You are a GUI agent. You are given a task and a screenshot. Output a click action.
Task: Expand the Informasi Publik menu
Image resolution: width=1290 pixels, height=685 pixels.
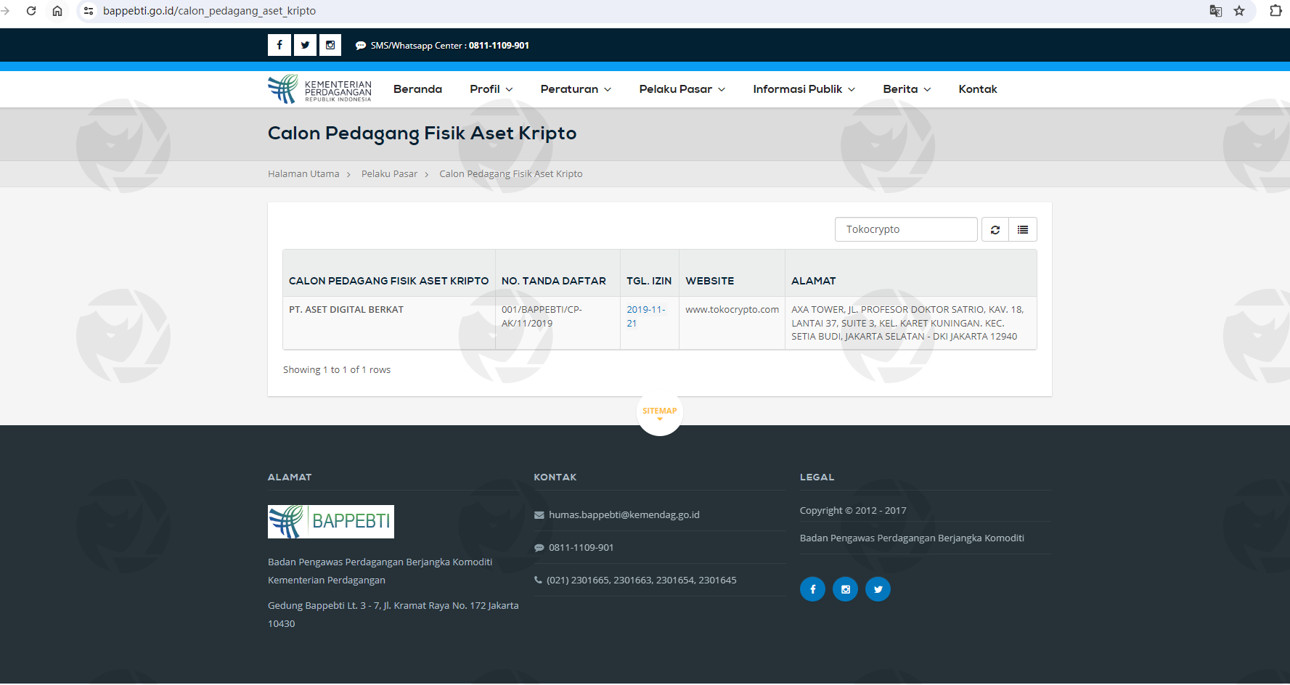804,89
